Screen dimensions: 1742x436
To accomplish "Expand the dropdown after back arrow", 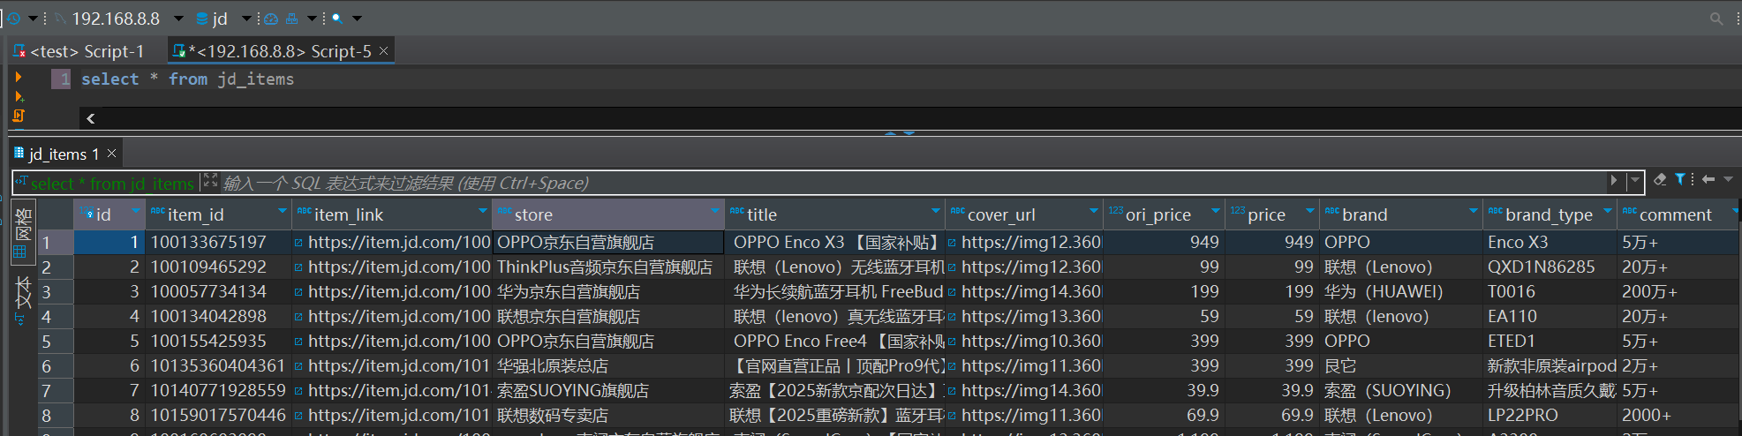I will coord(1728,179).
